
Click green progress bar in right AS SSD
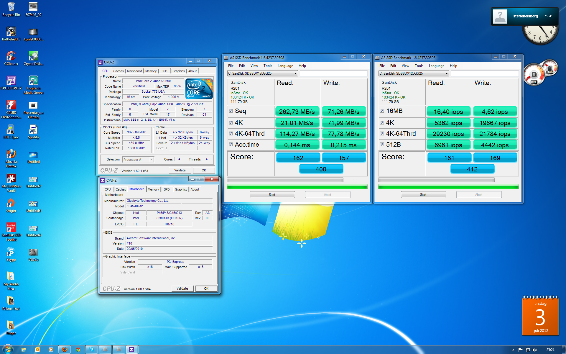448,187
